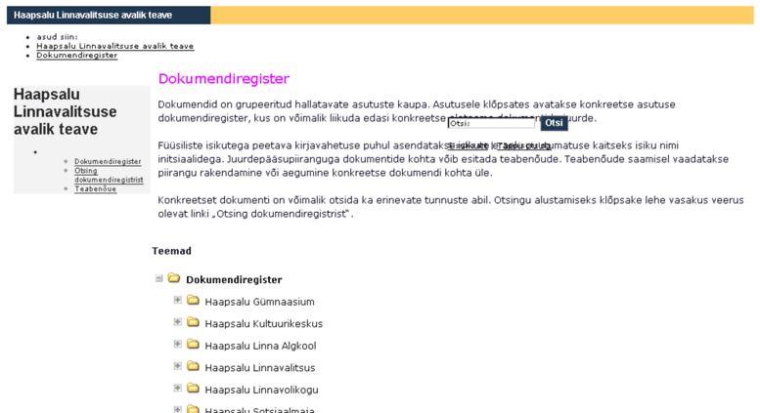Open Haapsalu Kultuurikeskus tree item

coord(264,323)
